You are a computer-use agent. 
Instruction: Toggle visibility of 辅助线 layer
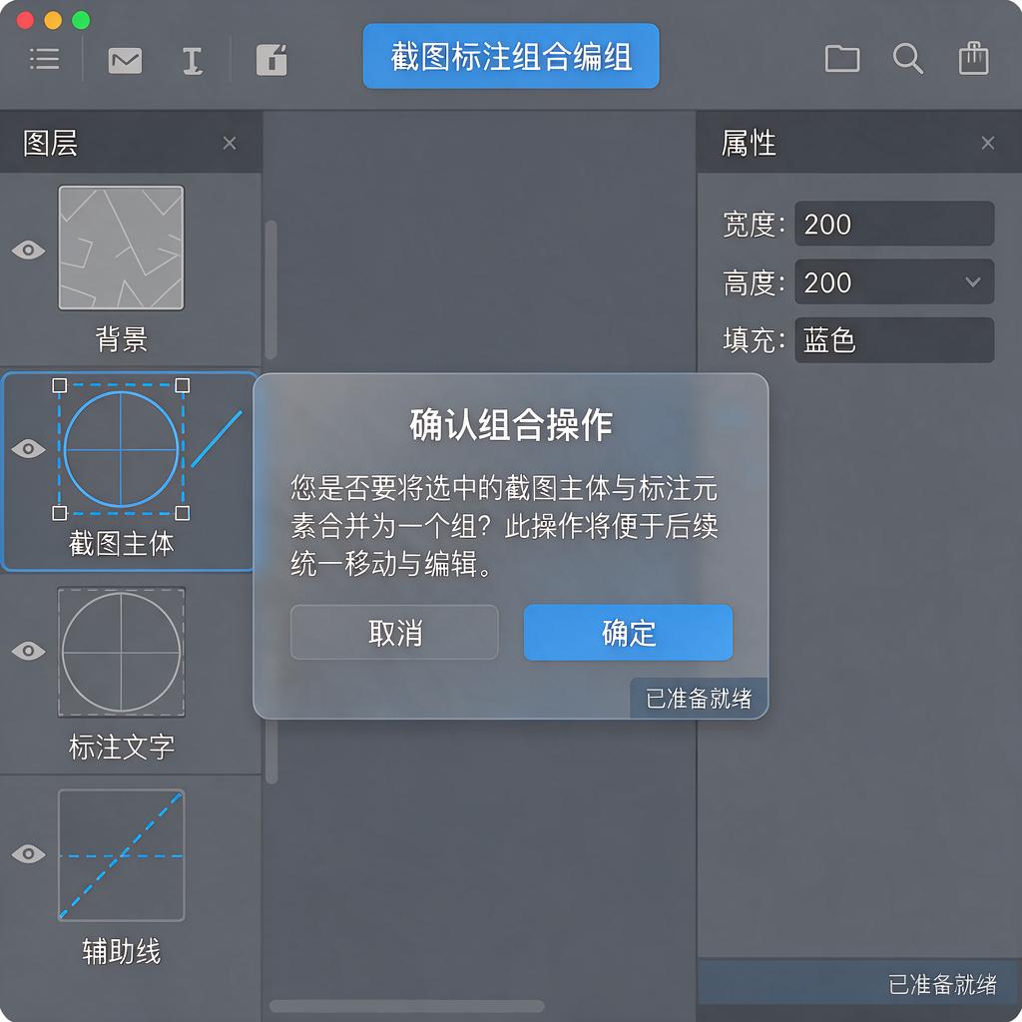coord(29,854)
